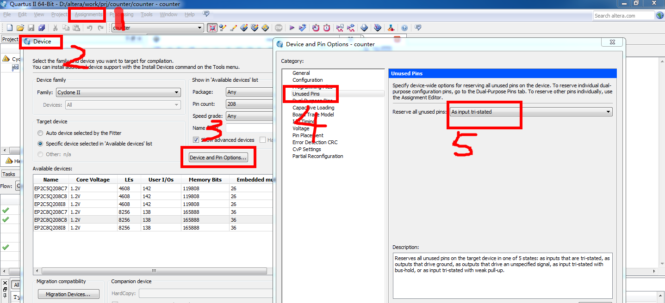Open the File menu
The width and height of the screenshot is (665, 303).
click(7, 14)
